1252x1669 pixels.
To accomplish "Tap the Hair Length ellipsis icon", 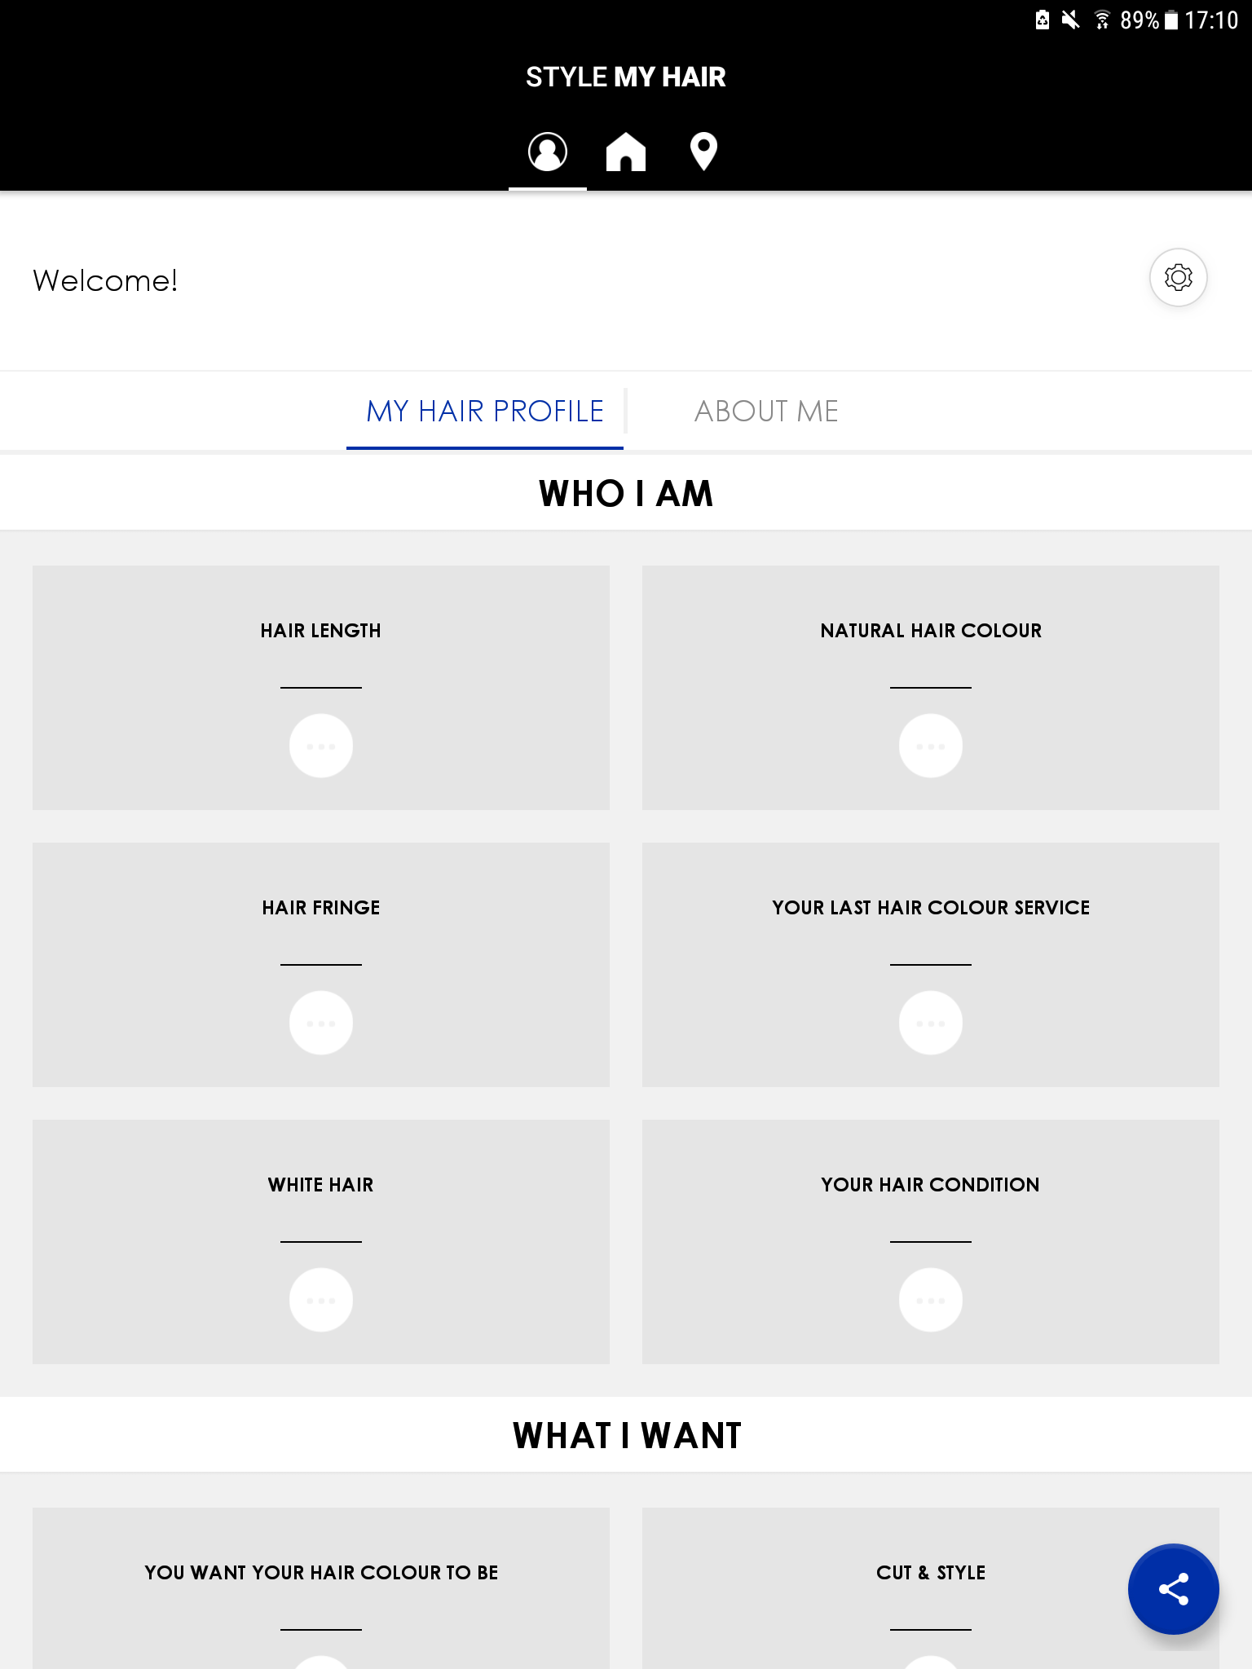I will [321, 746].
